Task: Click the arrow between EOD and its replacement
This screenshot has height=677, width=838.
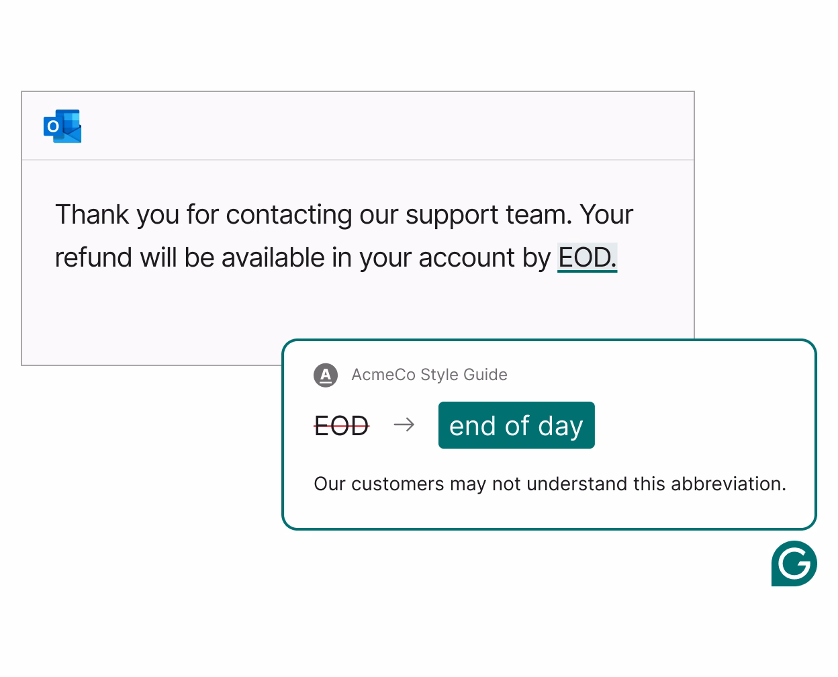Action: pos(404,424)
